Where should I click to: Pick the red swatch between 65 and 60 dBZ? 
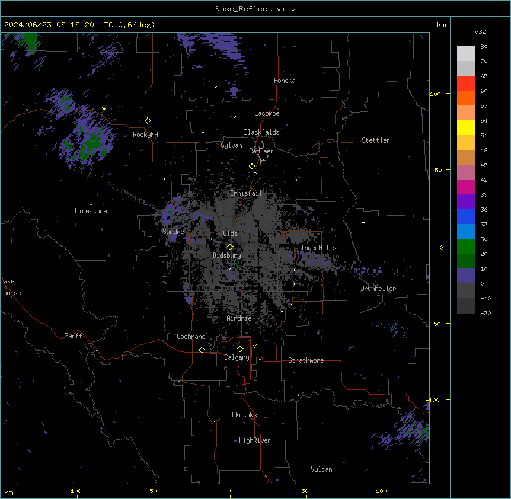tap(466, 83)
